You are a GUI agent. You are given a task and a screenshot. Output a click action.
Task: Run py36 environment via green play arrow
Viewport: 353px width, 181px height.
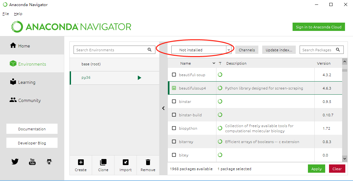pyautogui.click(x=139, y=78)
